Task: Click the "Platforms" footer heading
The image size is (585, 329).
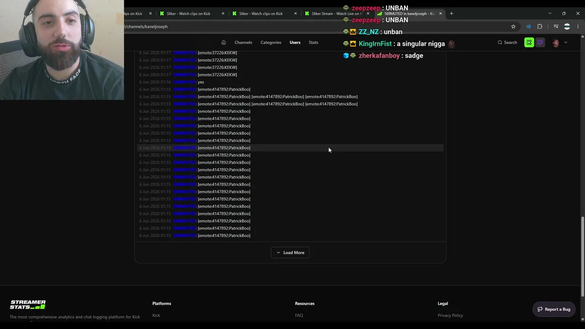Action: (162, 303)
